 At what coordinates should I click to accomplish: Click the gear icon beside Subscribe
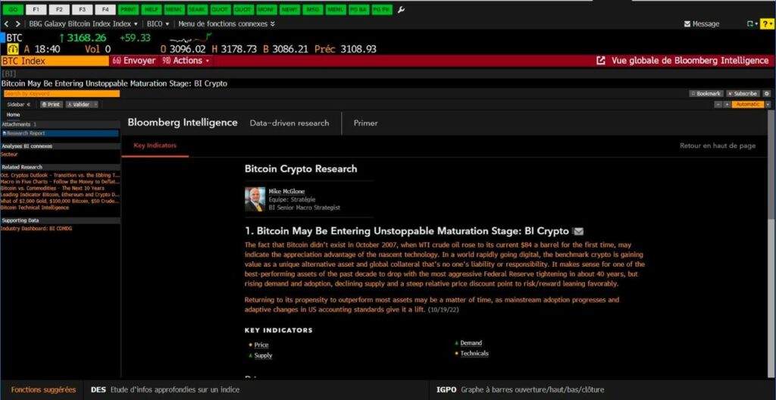766,94
